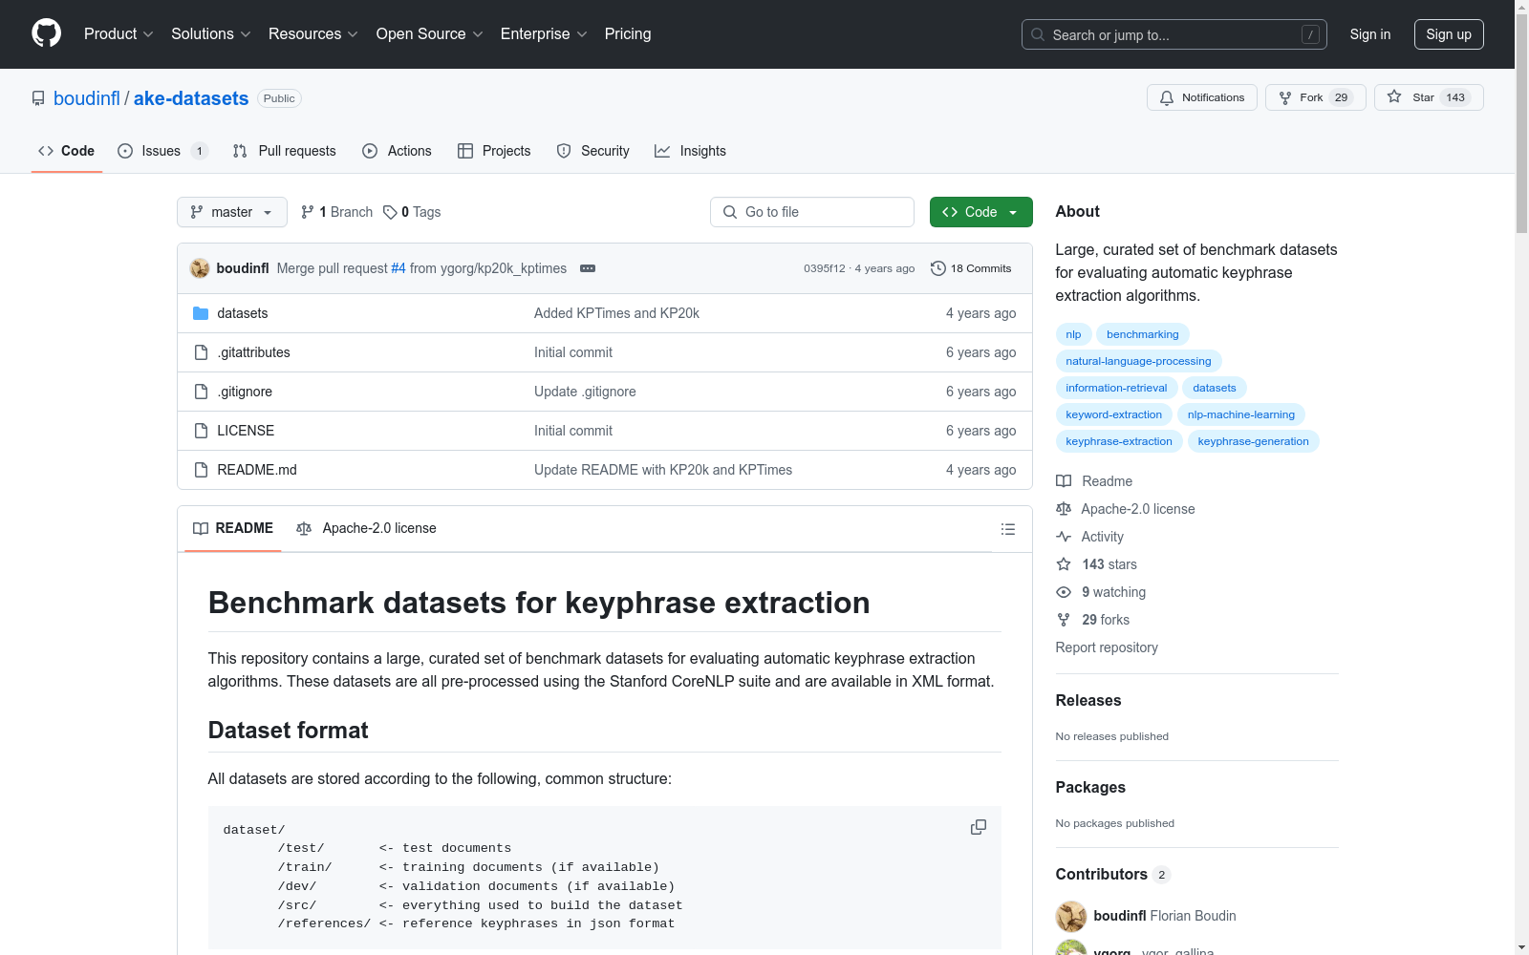Viewport: 1529px width, 955px height.
Task: Open the .gitignore file
Action: click(245, 392)
